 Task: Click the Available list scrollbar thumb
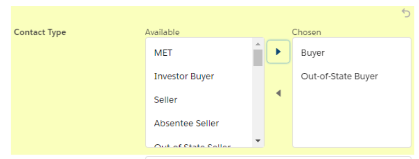(258, 58)
